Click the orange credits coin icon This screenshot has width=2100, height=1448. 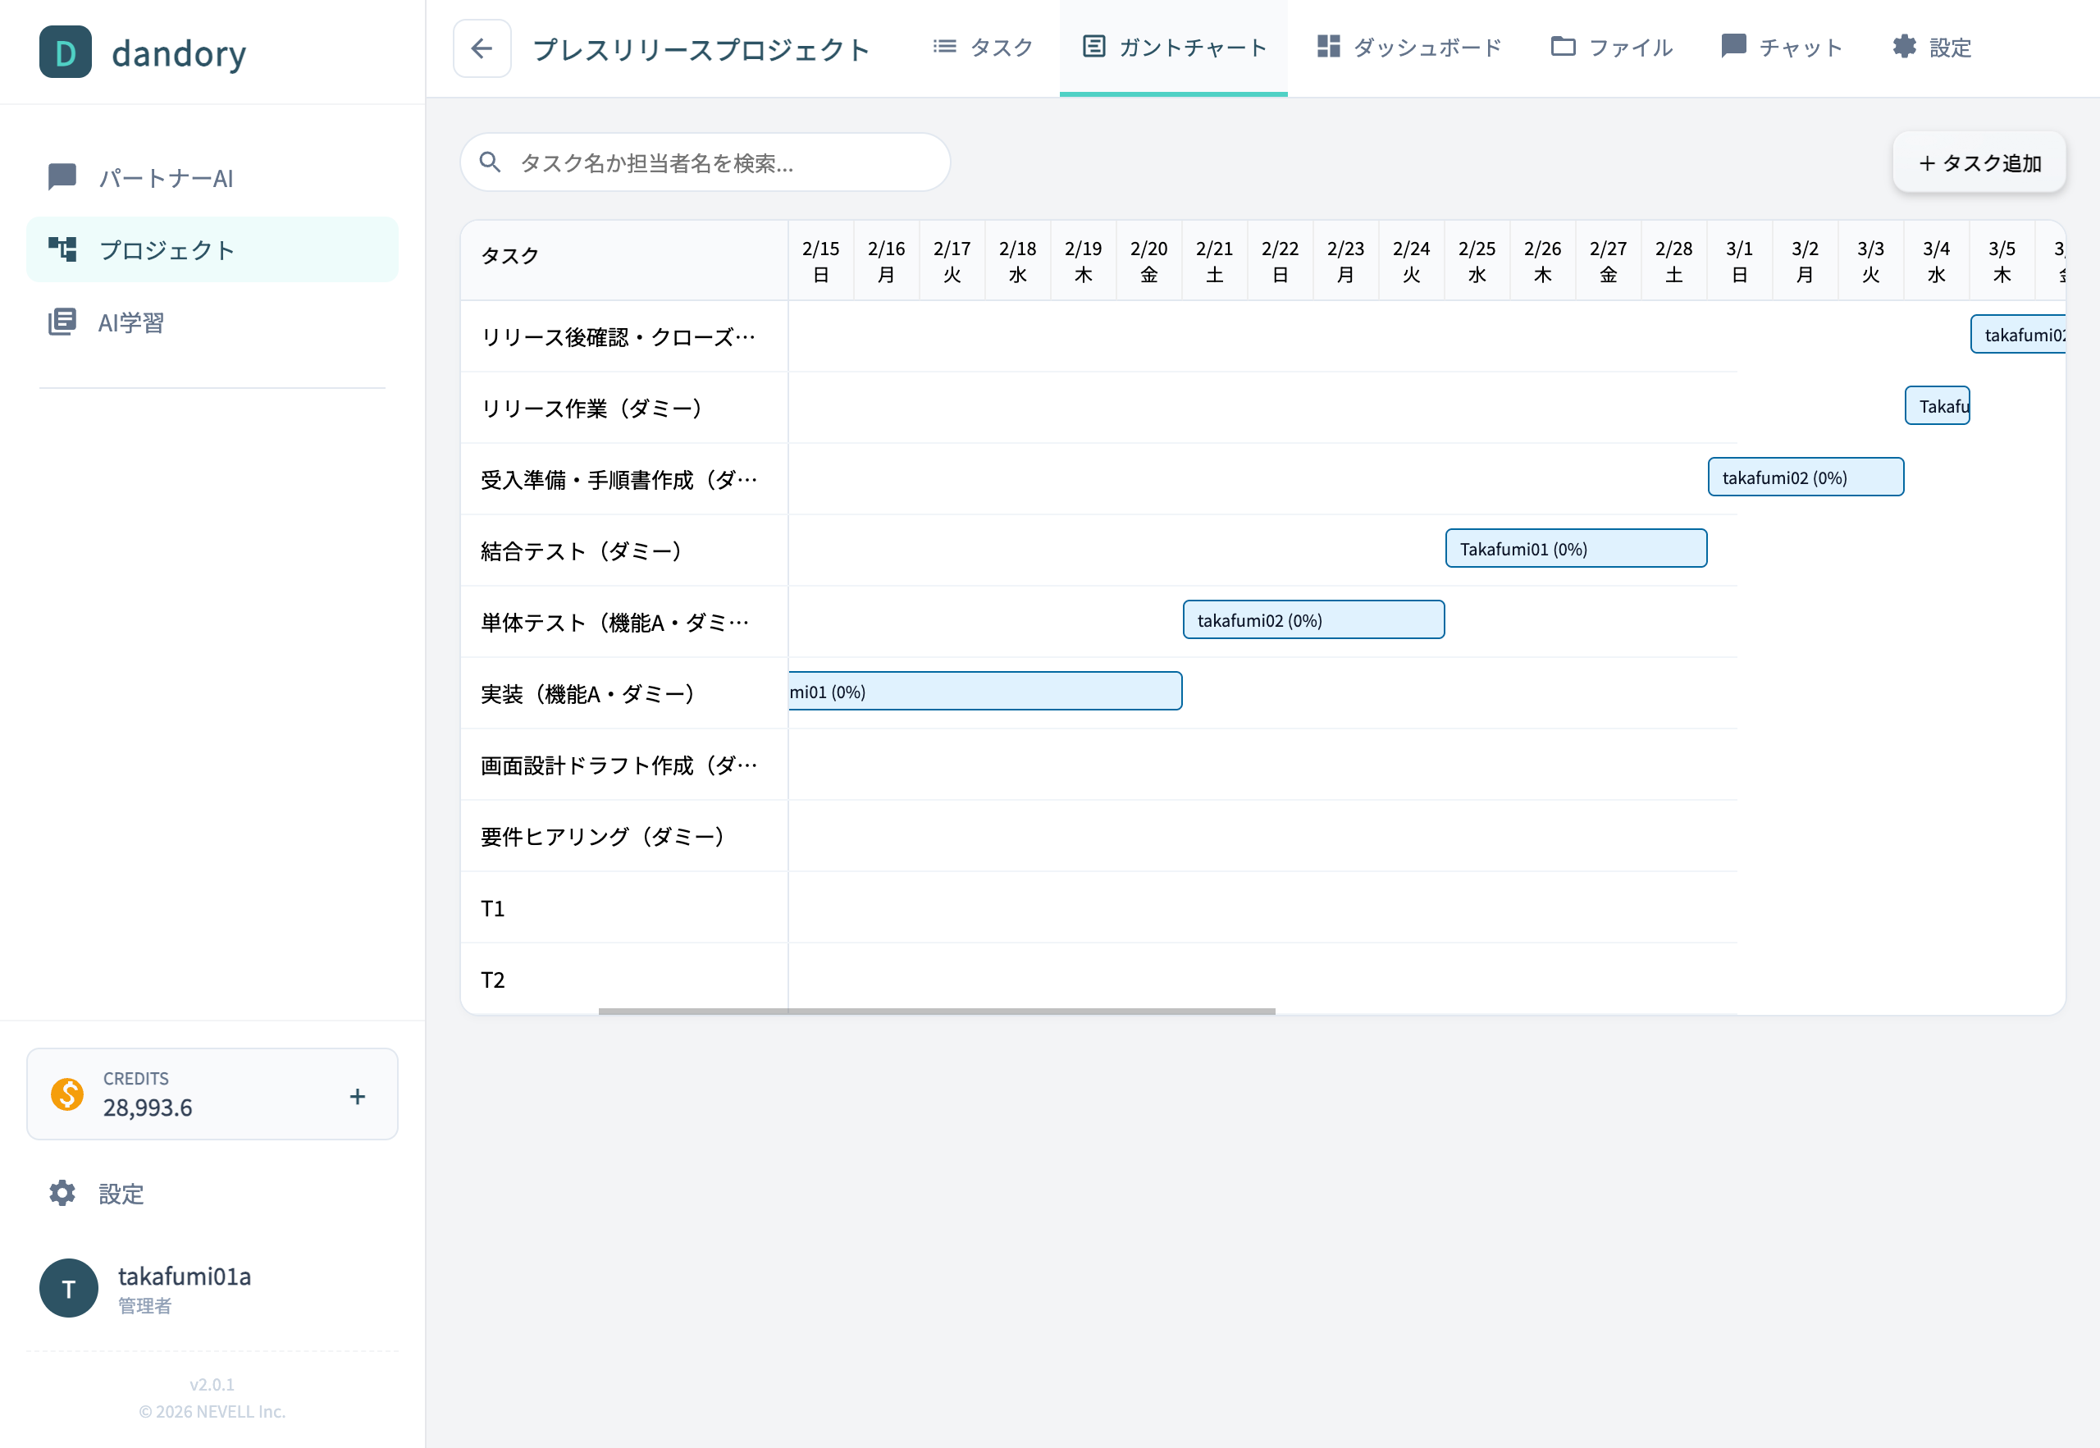click(67, 1094)
